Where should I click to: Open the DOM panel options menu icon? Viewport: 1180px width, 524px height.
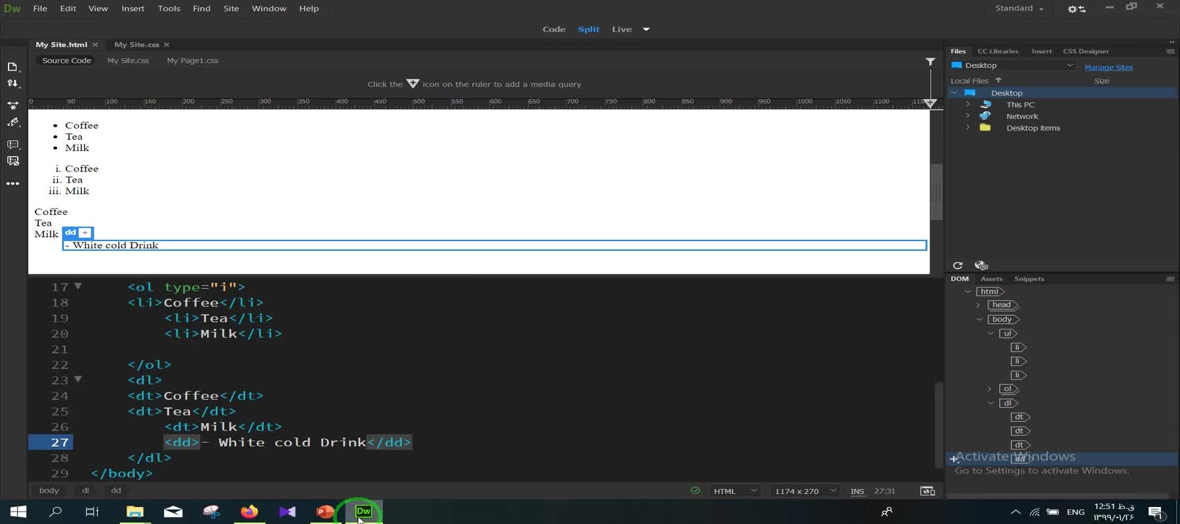1170,279
